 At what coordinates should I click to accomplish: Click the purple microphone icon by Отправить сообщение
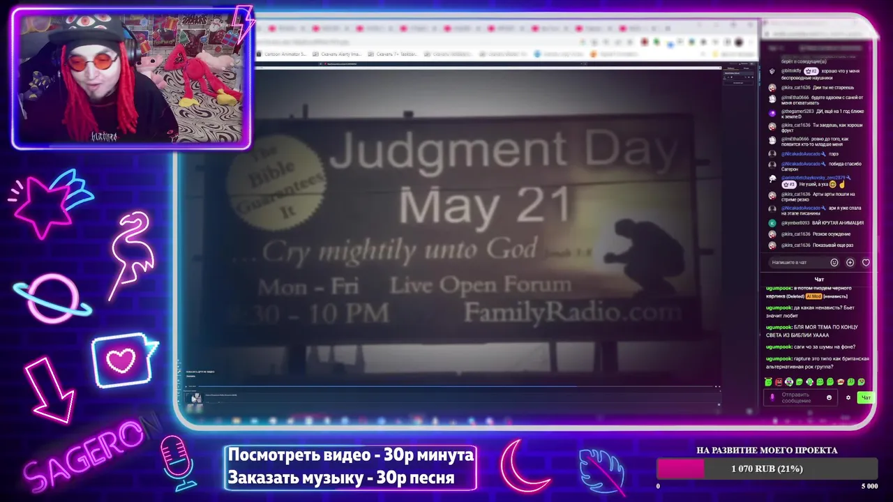click(772, 397)
